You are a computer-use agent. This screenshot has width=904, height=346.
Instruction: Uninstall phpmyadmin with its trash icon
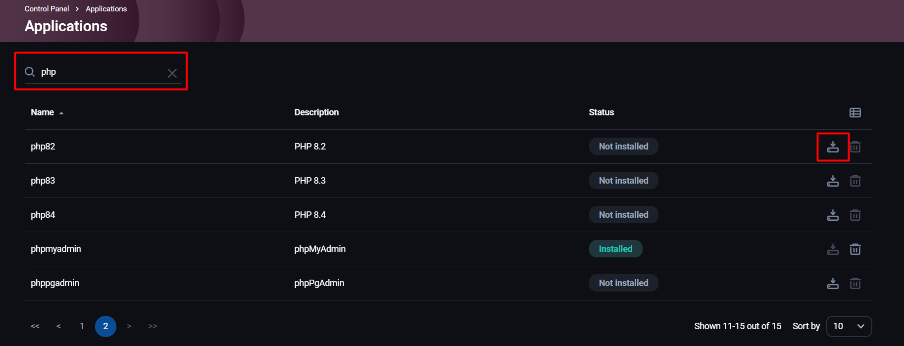[x=855, y=249]
